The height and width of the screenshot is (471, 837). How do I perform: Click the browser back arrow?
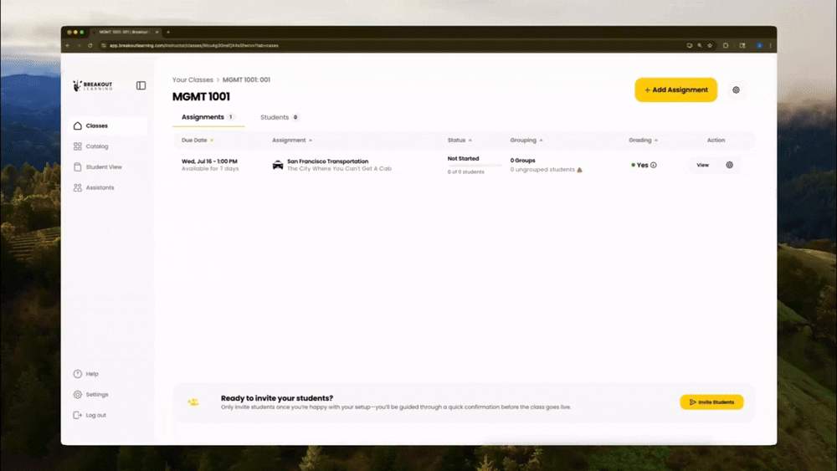click(68, 46)
